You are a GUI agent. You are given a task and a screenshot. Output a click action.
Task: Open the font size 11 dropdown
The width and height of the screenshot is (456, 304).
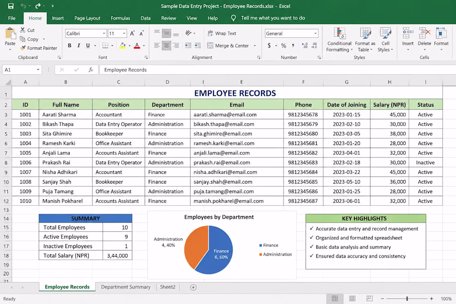tap(124, 34)
